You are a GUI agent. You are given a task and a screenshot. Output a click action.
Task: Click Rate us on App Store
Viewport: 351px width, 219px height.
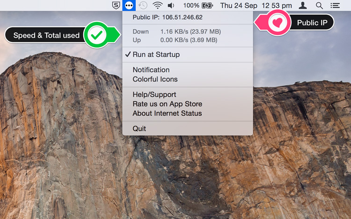pos(167,104)
